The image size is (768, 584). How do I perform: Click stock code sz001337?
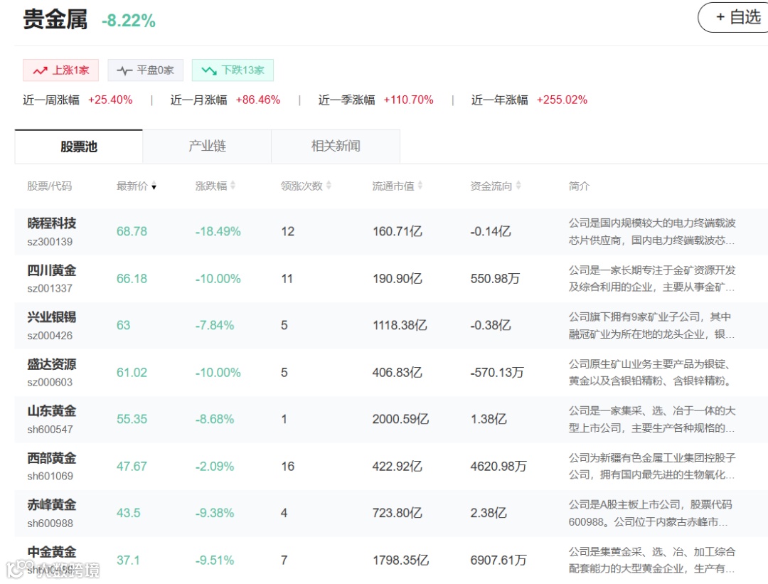point(50,289)
